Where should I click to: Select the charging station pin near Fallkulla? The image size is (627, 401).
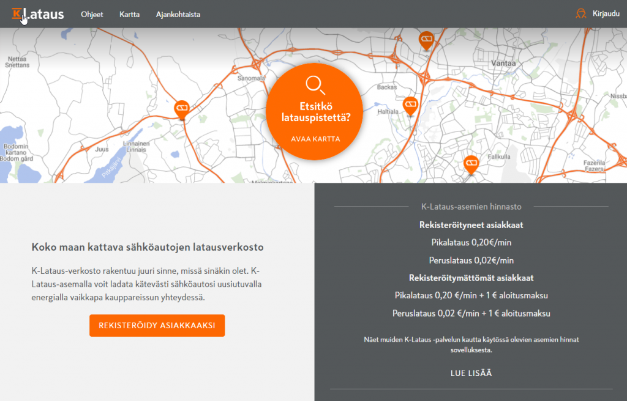point(471,164)
